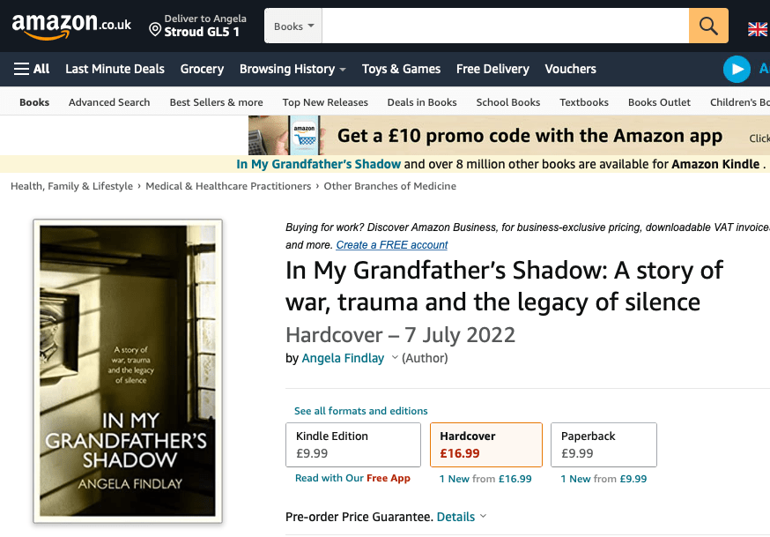
Task: Select the Kindle Edition format option
Action: pyautogui.click(x=353, y=444)
